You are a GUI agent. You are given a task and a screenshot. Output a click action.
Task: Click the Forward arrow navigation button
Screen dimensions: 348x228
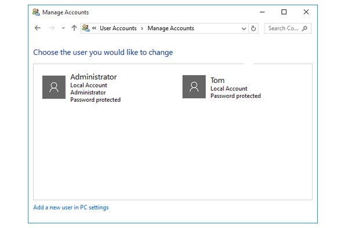tap(52, 28)
